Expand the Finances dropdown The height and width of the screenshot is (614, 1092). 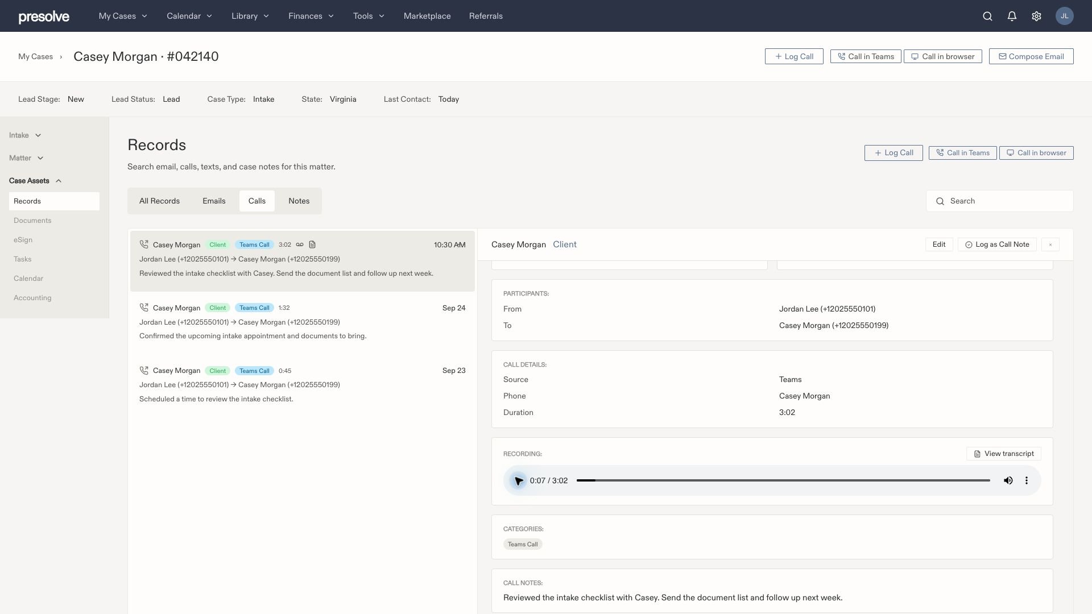(x=311, y=16)
